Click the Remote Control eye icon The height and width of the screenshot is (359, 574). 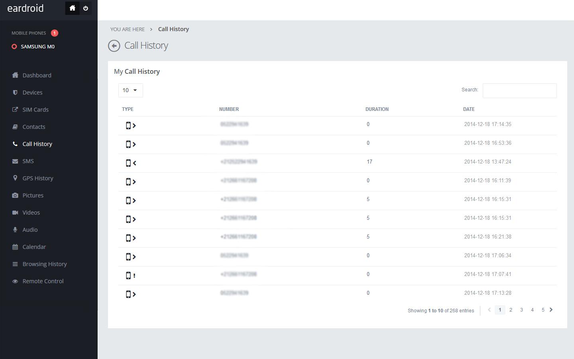click(x=15, y=281)
